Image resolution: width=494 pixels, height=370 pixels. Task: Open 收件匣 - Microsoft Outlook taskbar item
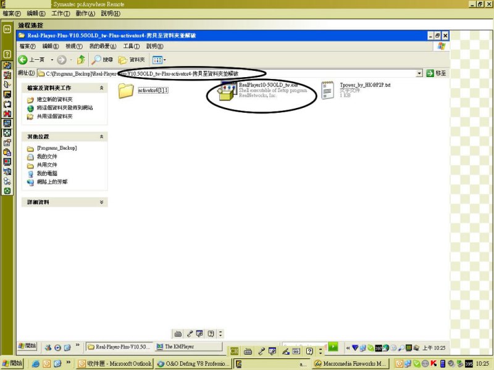115,364
